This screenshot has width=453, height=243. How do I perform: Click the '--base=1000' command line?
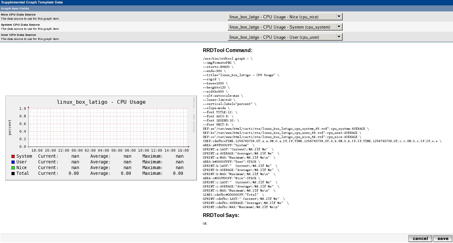point(215,83)
